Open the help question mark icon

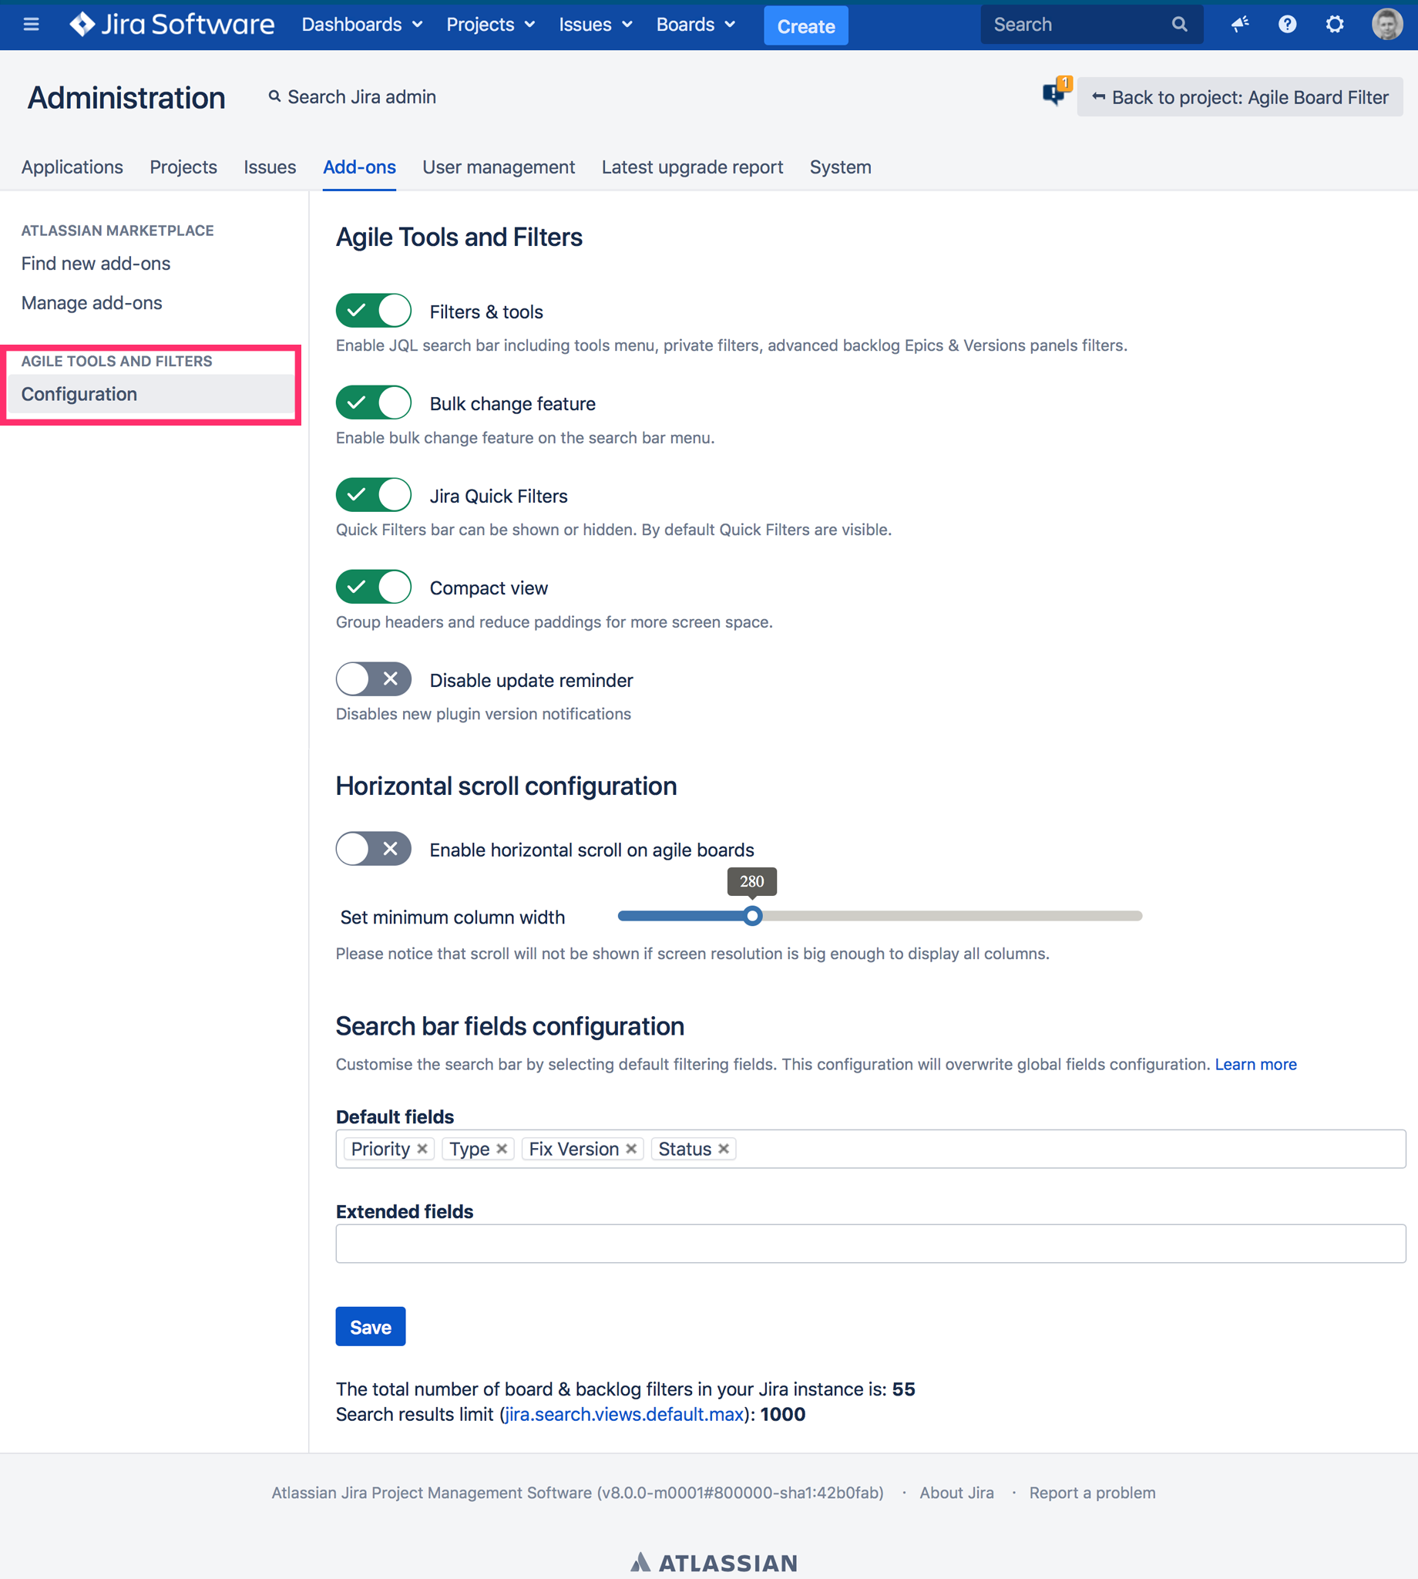coord(1287,24)
